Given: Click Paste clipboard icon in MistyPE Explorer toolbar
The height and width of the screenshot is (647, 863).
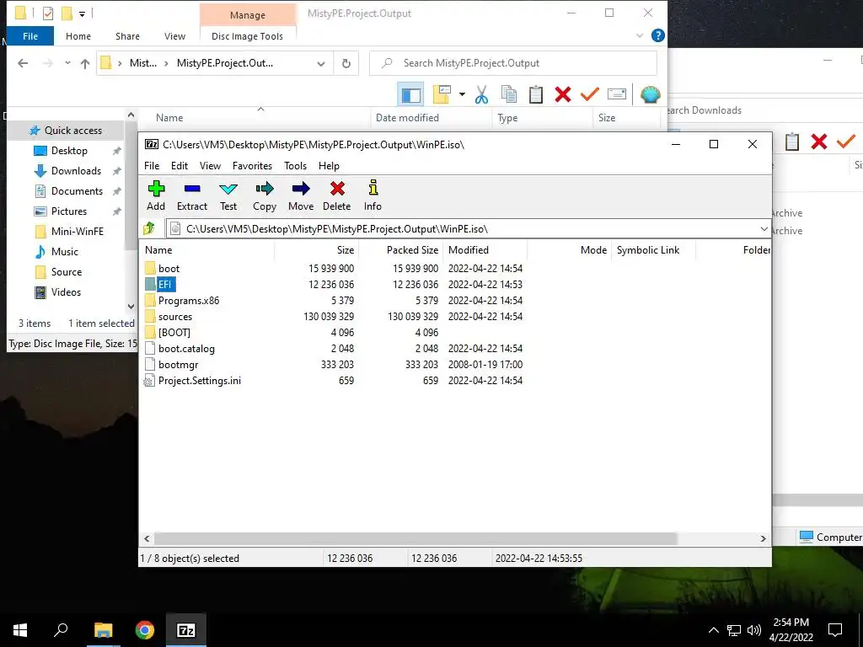Looking at the screenshot, I should point(535,94).
